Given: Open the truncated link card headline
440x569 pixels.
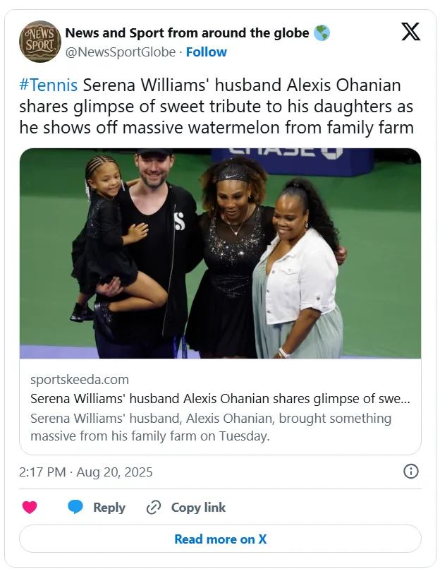Looking at the screenshot, I should [x=220, y=398].
